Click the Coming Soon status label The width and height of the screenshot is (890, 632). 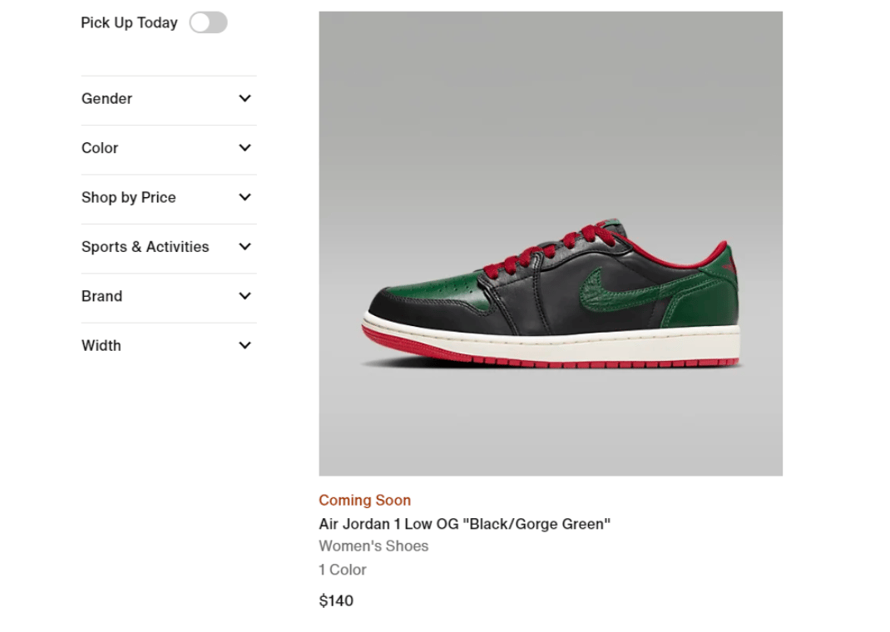(364, 501)
